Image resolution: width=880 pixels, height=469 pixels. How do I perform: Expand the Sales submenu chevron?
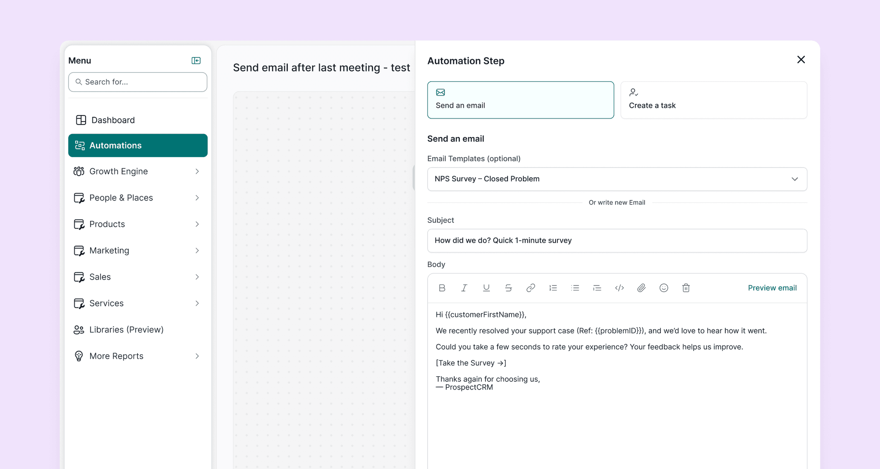coord(197,277)
